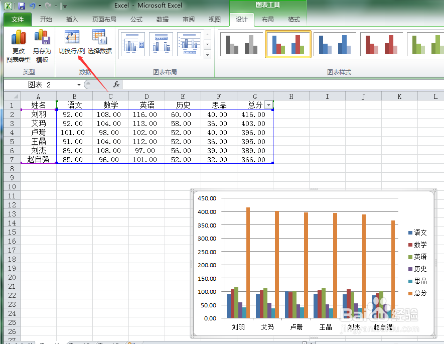Select column A header
The image size is (444, 344).
pyautogui.click(x=38, y=96)
